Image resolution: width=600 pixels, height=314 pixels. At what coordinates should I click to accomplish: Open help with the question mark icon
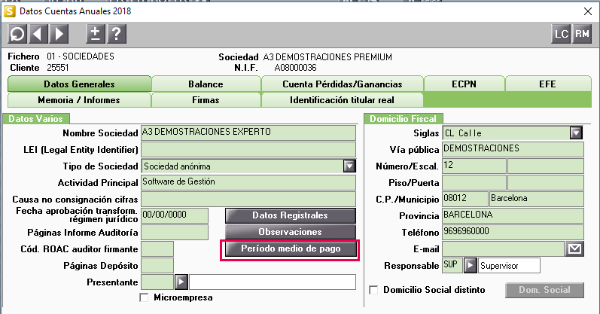click(117, 34)
